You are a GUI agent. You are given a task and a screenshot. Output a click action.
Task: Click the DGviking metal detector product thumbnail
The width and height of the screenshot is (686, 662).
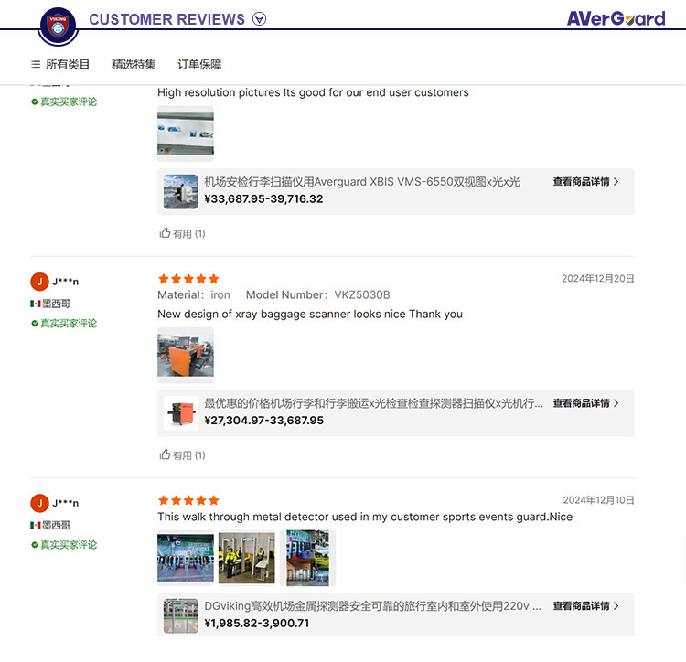181,615
